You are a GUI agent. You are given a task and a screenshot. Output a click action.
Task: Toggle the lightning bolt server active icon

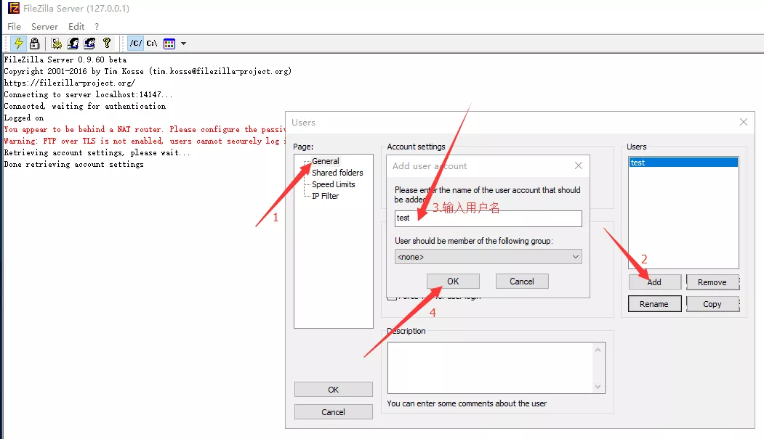tap(18, 44)
